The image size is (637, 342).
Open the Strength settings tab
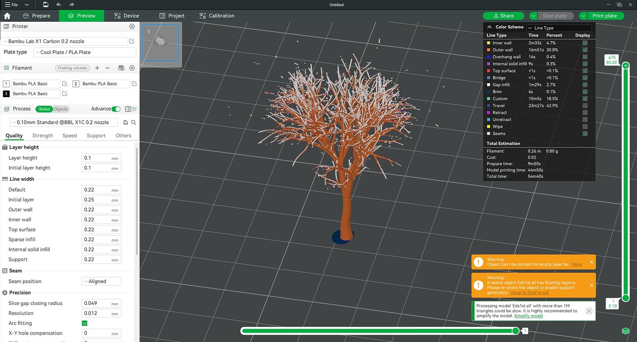42,136
